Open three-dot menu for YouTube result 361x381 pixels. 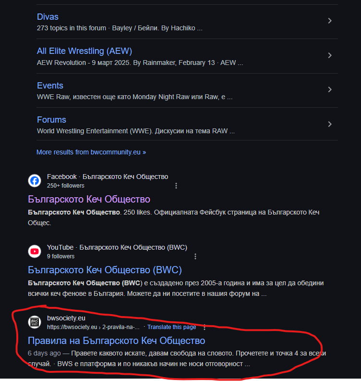tap(195, 256)
